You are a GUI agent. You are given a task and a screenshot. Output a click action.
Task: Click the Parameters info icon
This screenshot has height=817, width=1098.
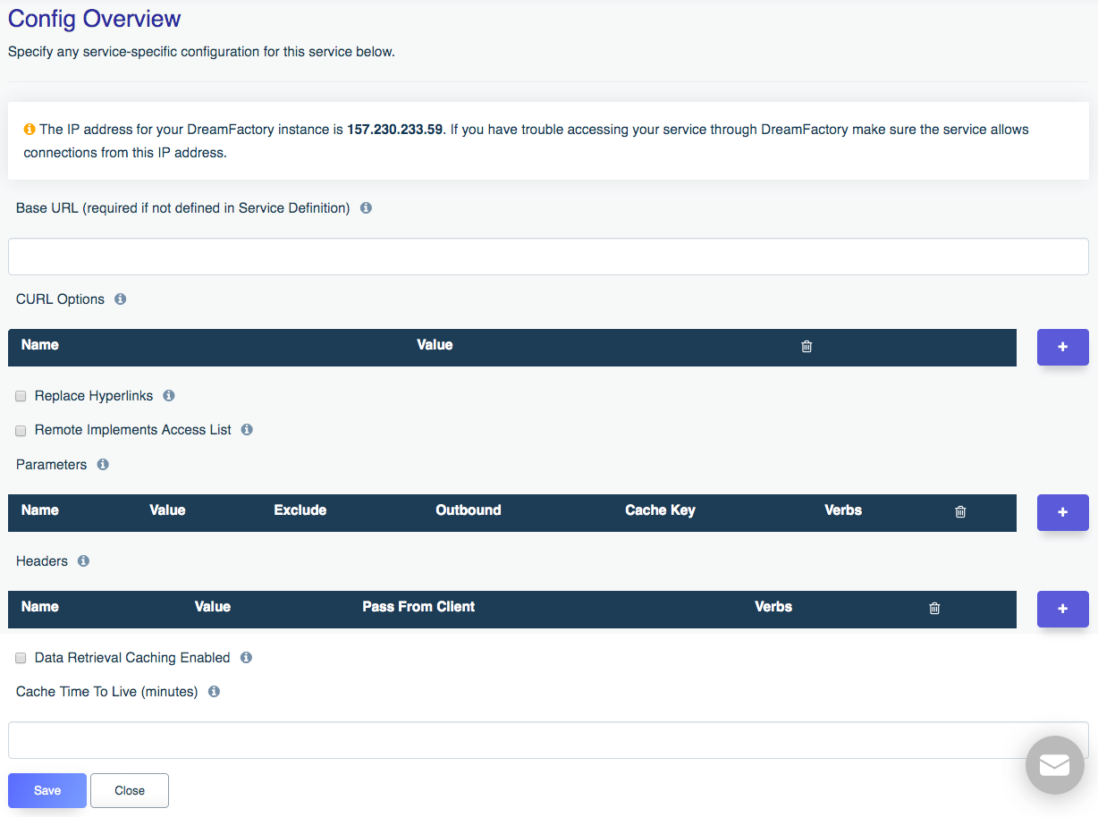103,465
